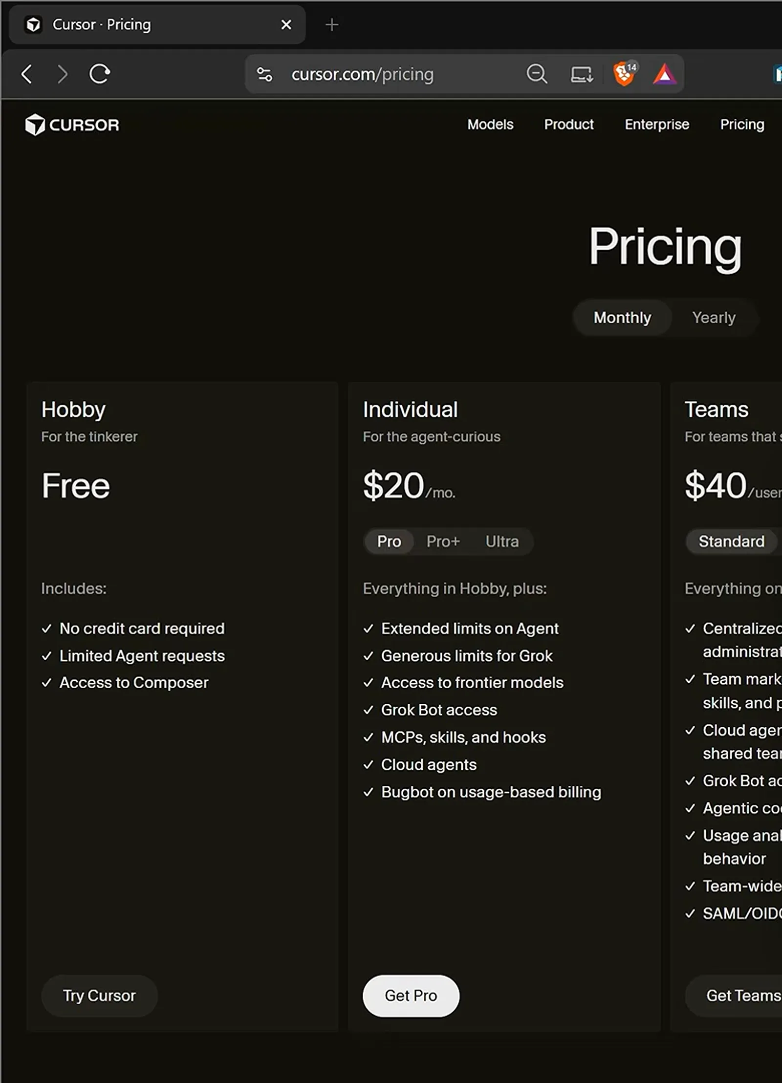Click the Try Cursor button

tap(99, 996)
